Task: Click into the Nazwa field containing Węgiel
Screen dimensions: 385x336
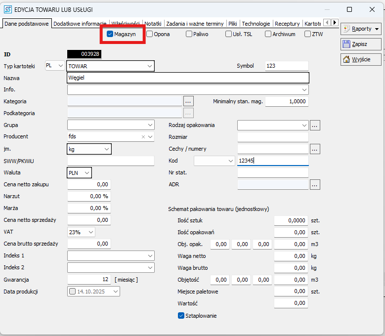Action: pyautogui.click(x=188, y=78)
